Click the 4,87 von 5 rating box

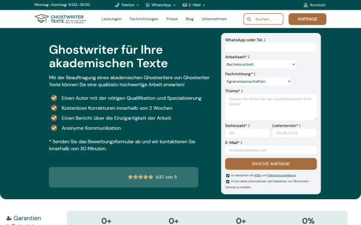123,177
